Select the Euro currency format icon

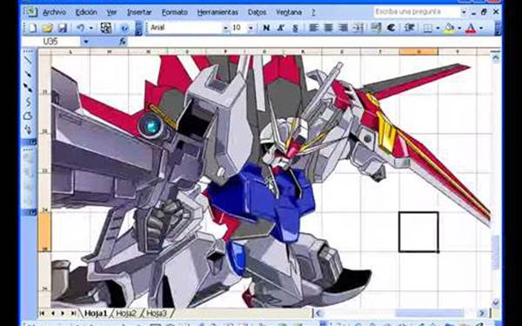(x=391, y=28)
